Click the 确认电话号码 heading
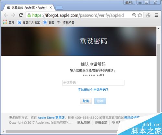This screenshot has height=135, width=162. 93,64
